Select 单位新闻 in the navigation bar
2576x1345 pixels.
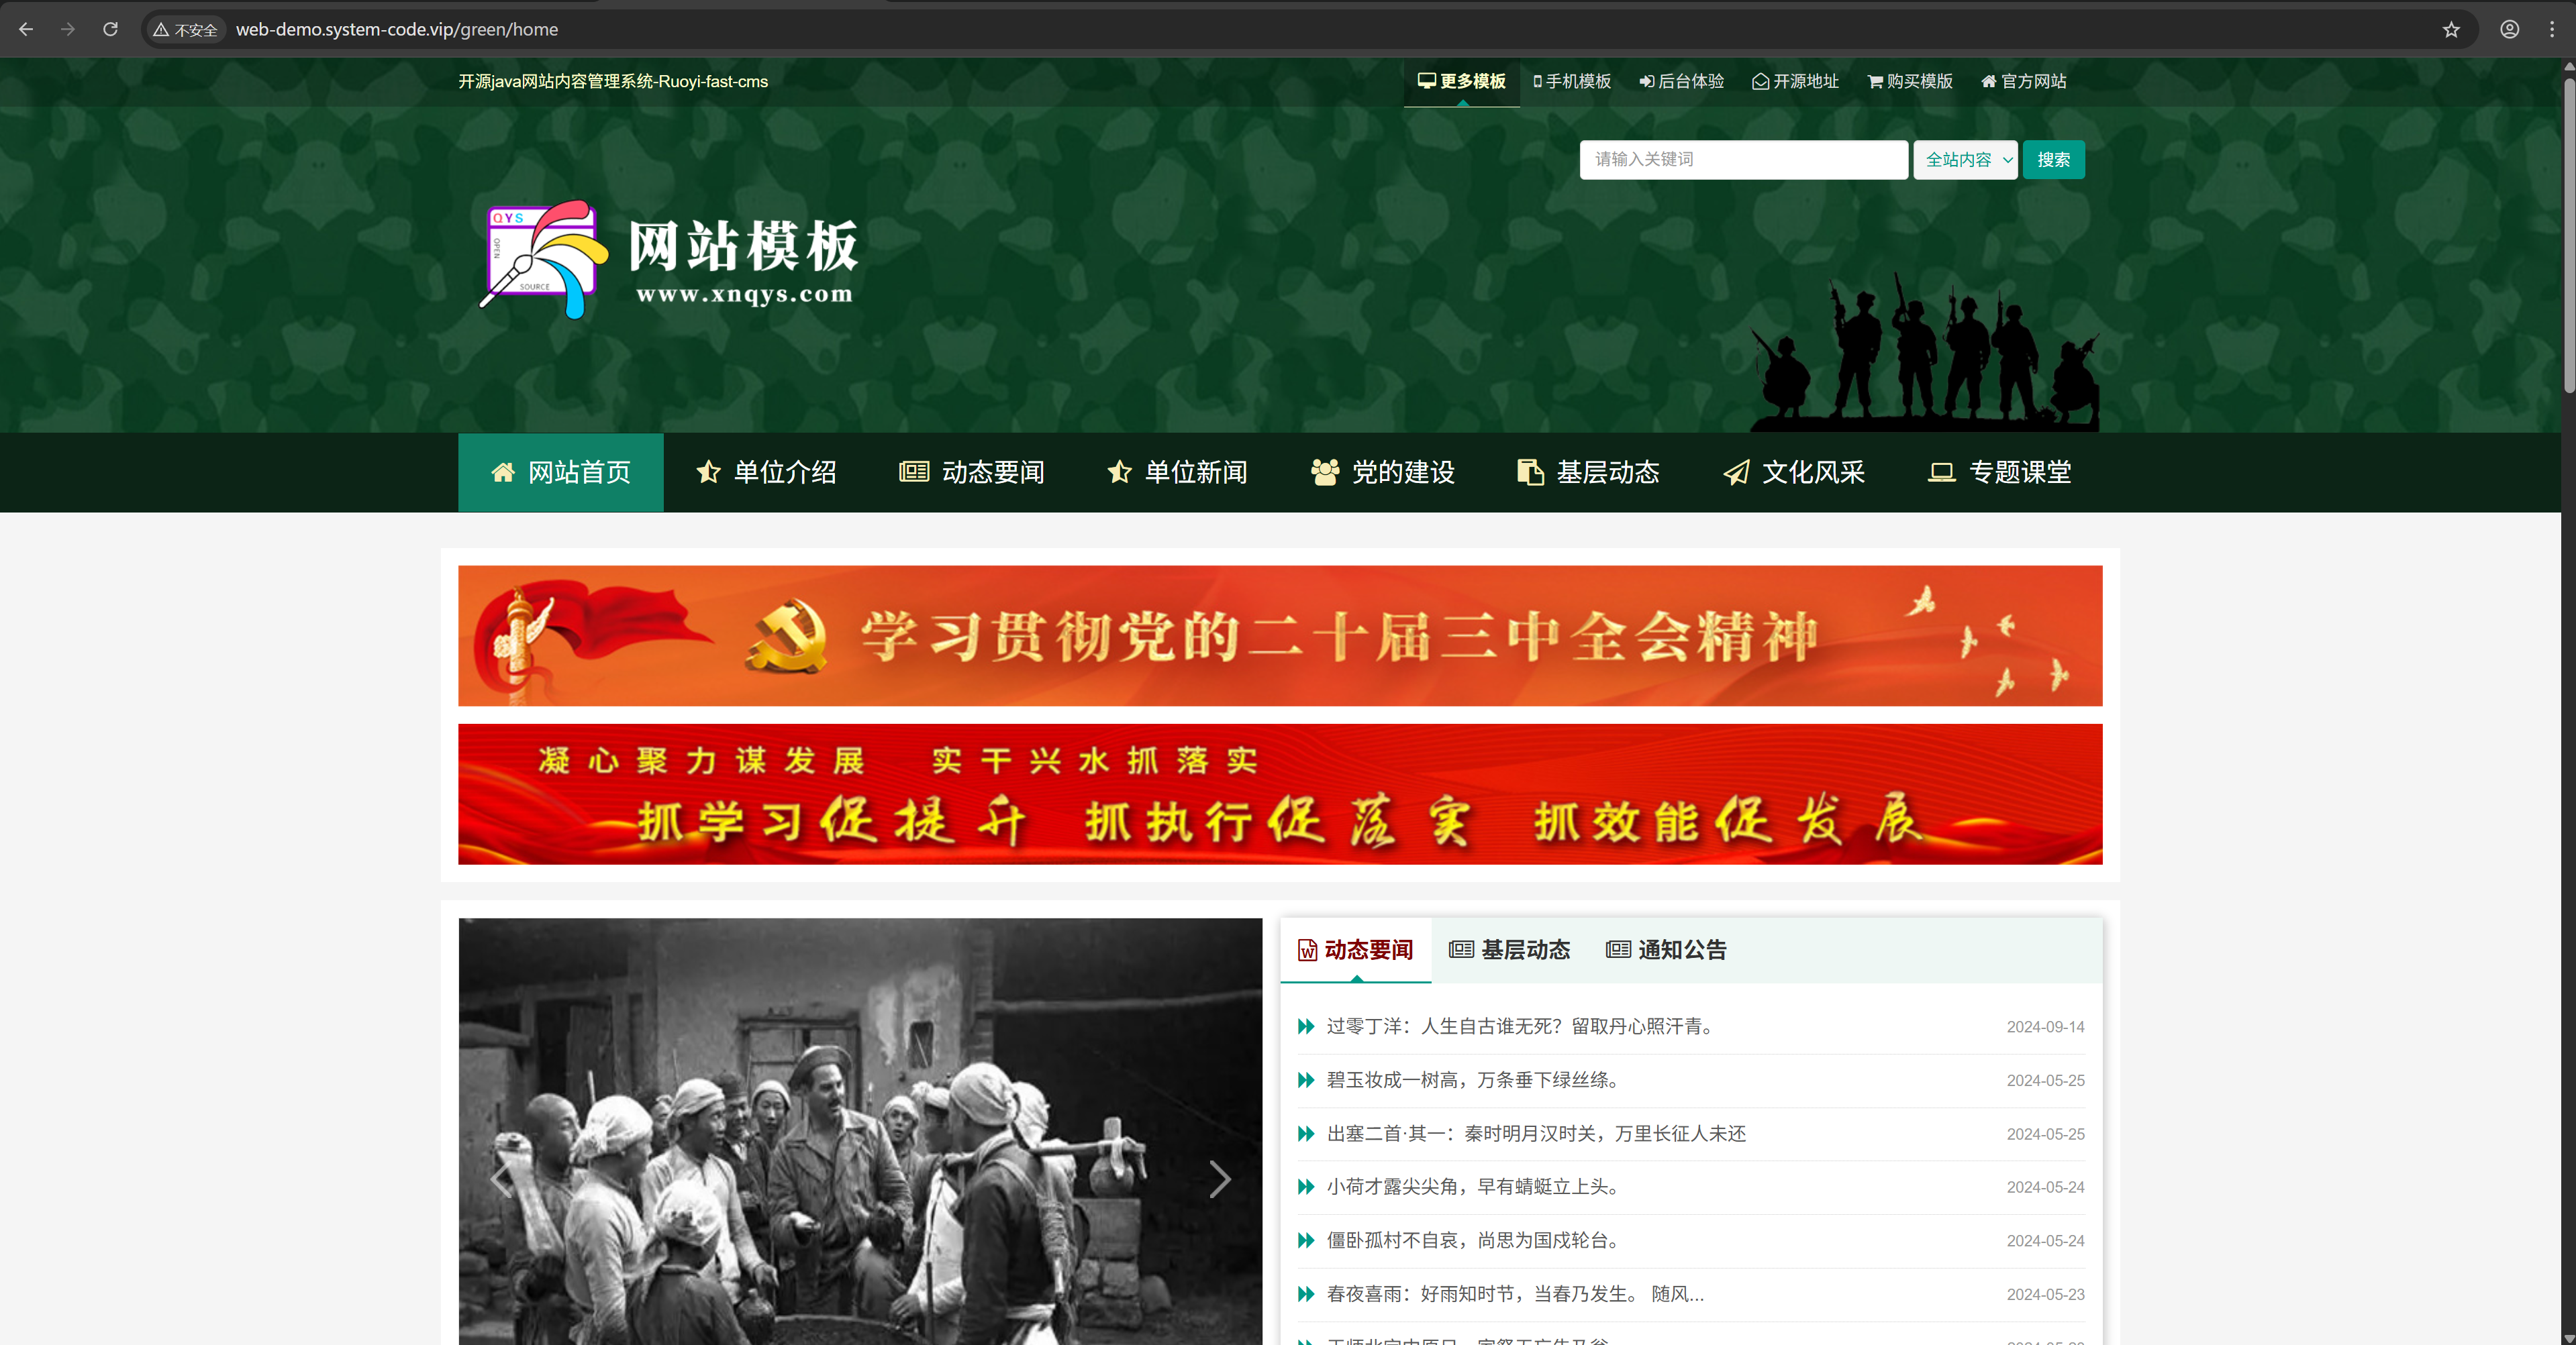tap(1177, 472)
